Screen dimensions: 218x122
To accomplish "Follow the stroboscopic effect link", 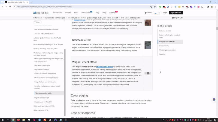I will [104, 67].
